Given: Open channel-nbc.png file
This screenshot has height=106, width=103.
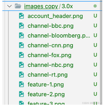Looking at the screenshot, I should tap(50, 65).
